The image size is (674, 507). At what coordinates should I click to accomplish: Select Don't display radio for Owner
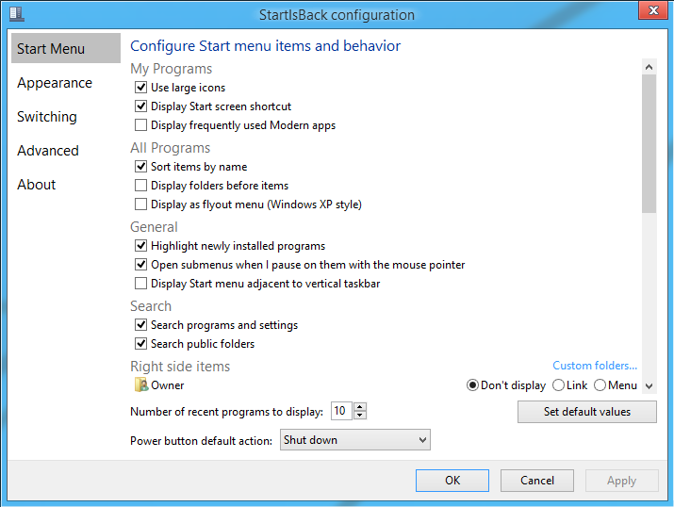[472, 385]
